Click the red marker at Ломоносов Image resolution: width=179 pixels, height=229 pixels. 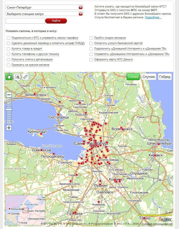click(41, 150)
